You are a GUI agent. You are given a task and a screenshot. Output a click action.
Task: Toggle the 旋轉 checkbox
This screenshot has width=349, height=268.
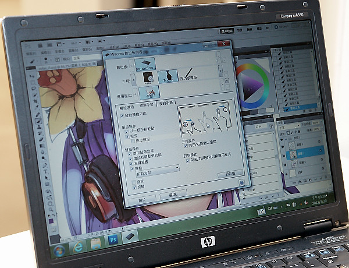[135, 188]
